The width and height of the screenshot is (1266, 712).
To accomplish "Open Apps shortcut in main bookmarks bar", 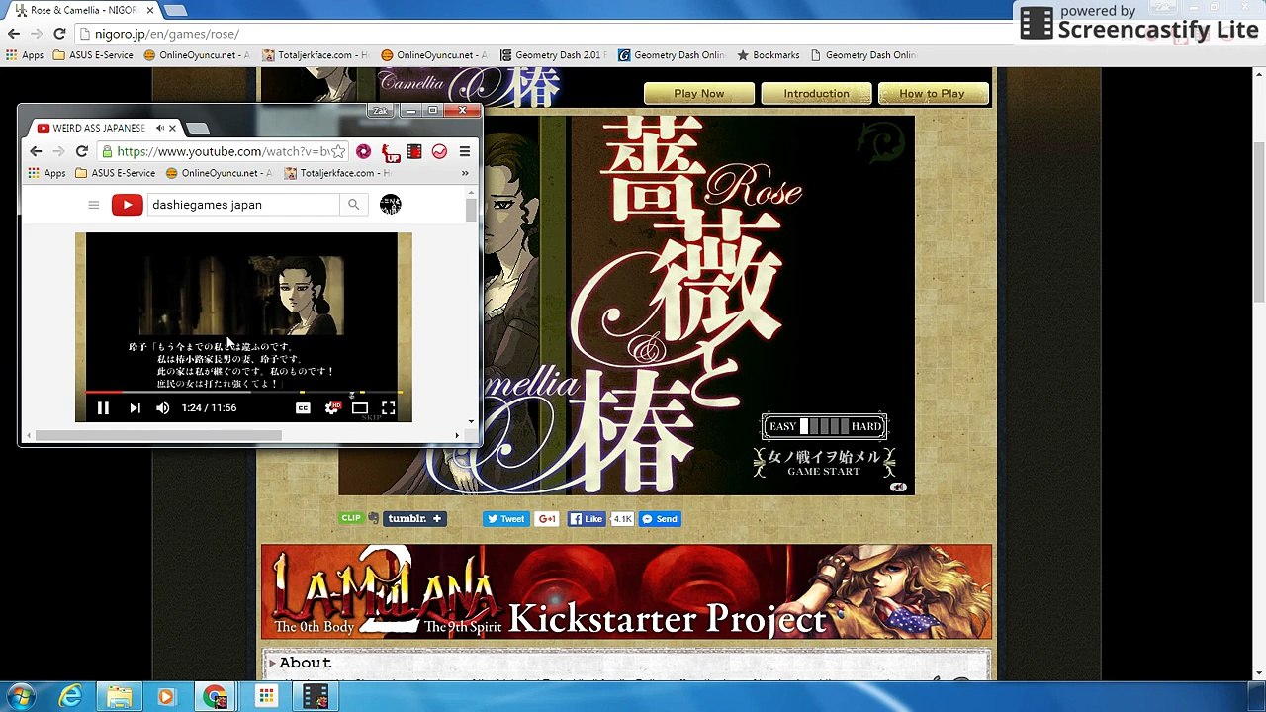I will (25, 55).
